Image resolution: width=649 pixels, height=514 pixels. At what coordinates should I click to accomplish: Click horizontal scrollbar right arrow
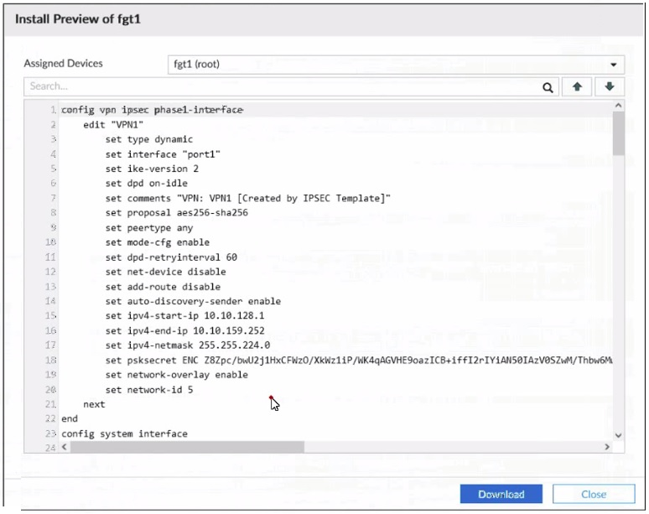605,448
